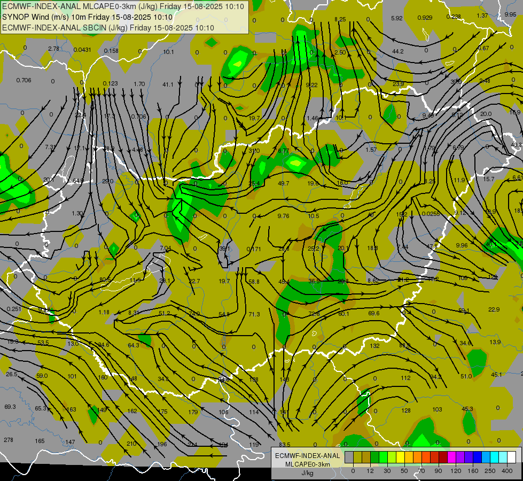Image resolution: width=523 pixels, height=481 pixels.
Task: Click the map value 9.76
Action: coord(283,216)
